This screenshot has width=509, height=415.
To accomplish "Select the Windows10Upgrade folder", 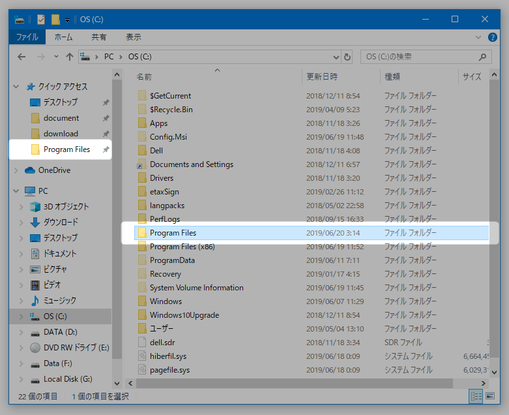I will pyautogui.click(x=184, y=315).
